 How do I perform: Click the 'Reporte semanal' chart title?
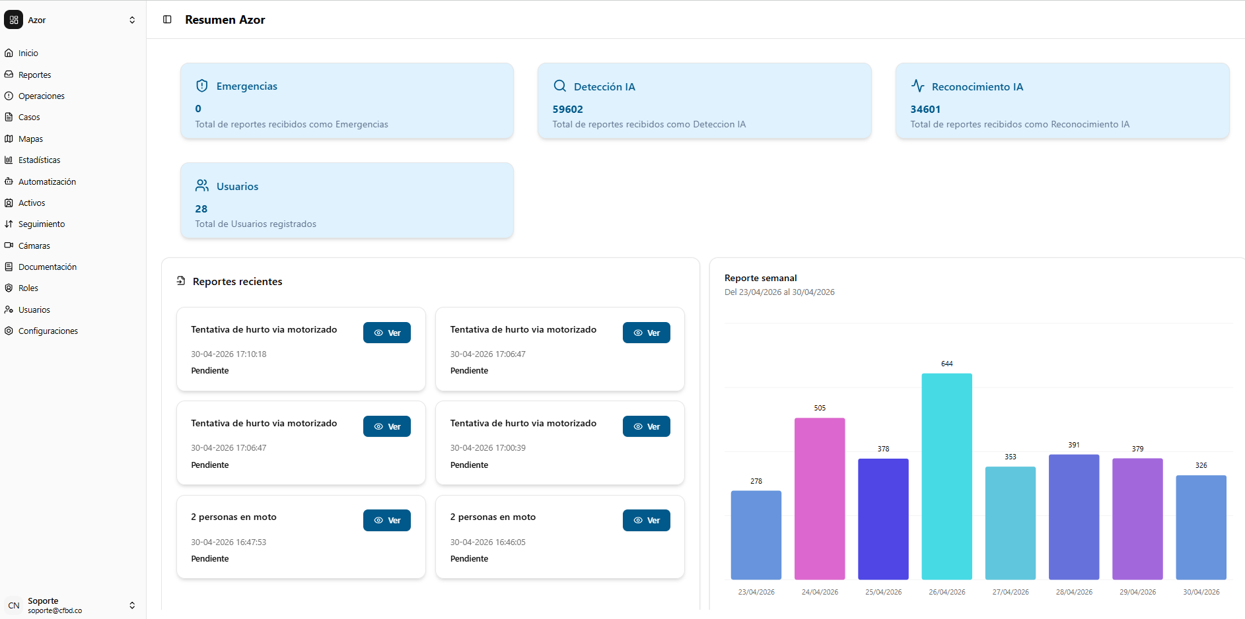click(x=761, y=278)
